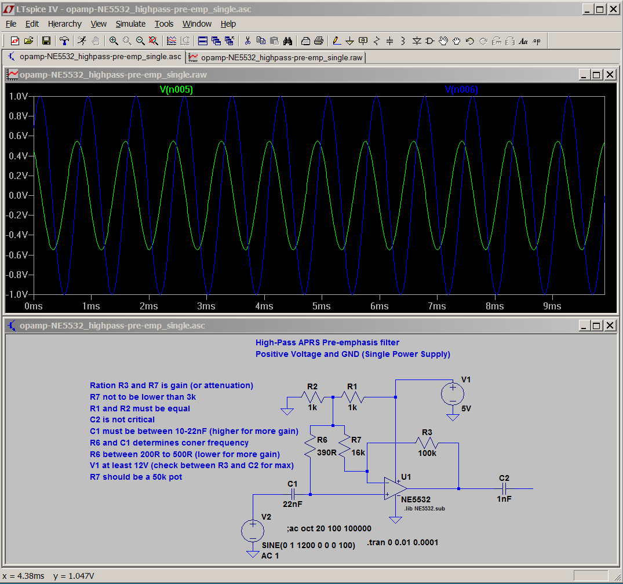Open the Control Panel hammer icon
623x584 pixels.
64,41
